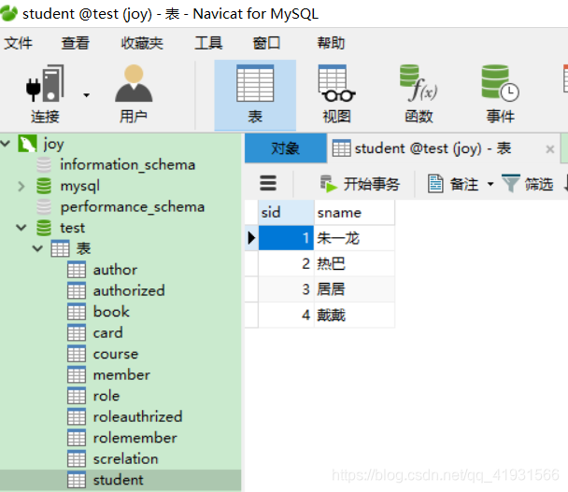This screenshot has height=492, width=568.
Task: Close the student @test tab
Action: tap(550, 148)
